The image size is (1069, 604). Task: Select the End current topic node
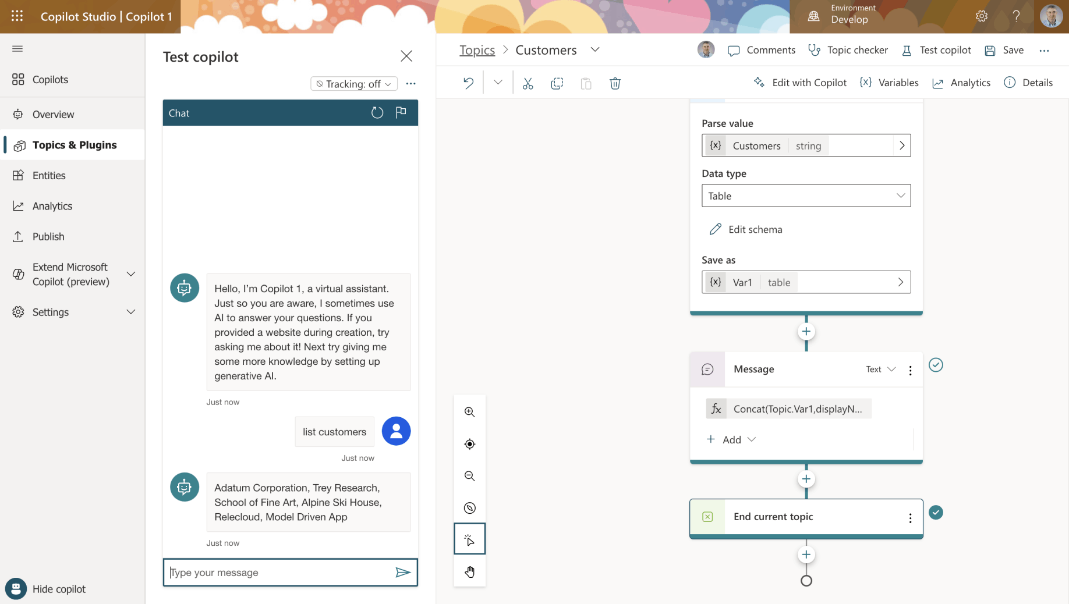pyautogui.click(x=806, y=517)
